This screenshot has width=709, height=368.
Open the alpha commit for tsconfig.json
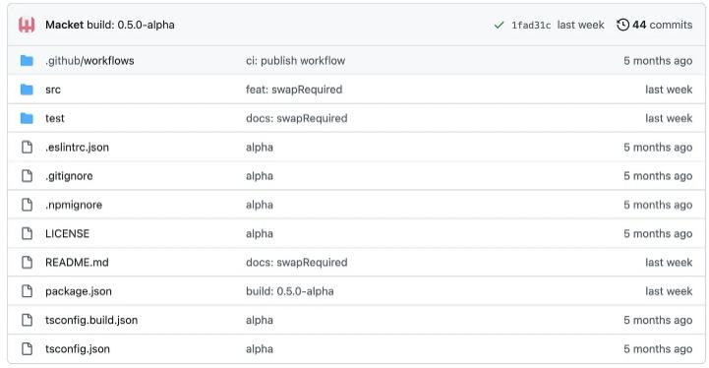pos(260,349)
